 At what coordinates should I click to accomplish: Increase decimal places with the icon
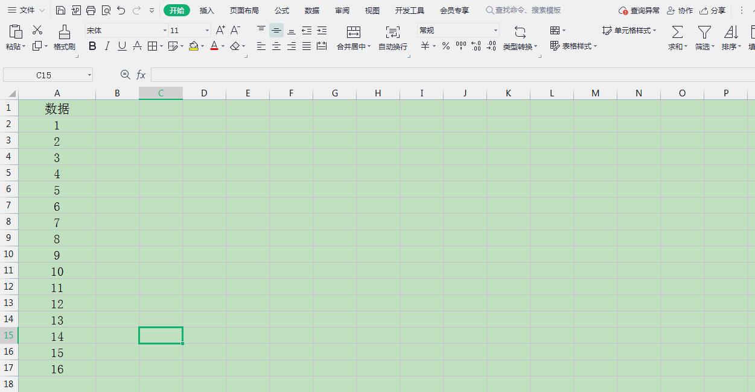pos(476,46)
